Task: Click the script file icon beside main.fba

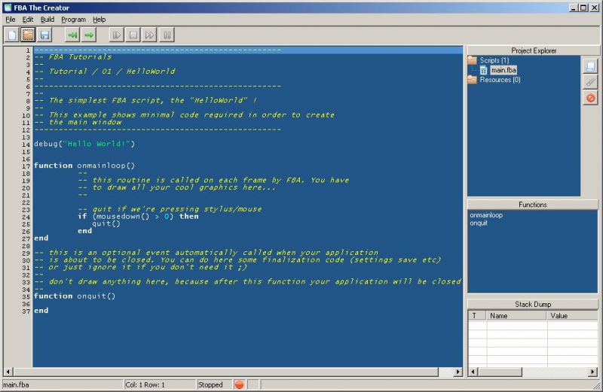Action: coord(483,70)
